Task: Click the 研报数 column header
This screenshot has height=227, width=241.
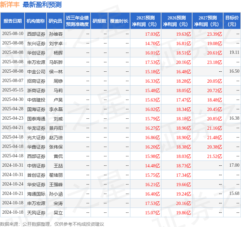Action: [99, 21]
